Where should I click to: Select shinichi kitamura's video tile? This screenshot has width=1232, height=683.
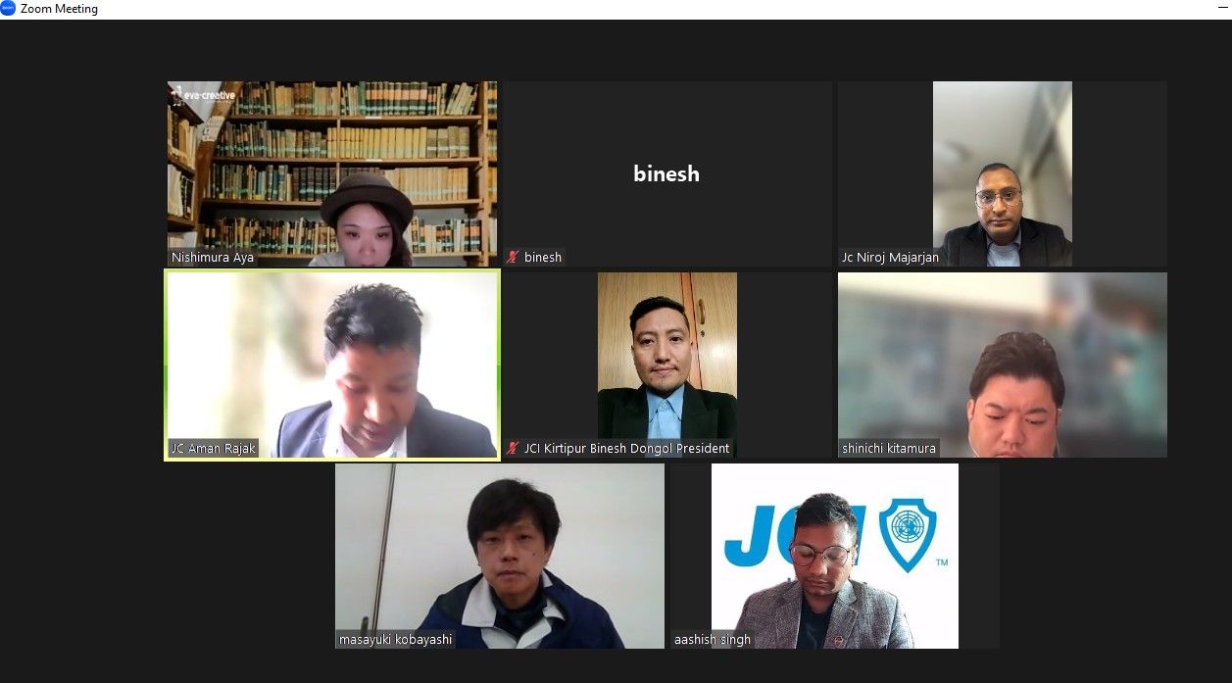1003,365
